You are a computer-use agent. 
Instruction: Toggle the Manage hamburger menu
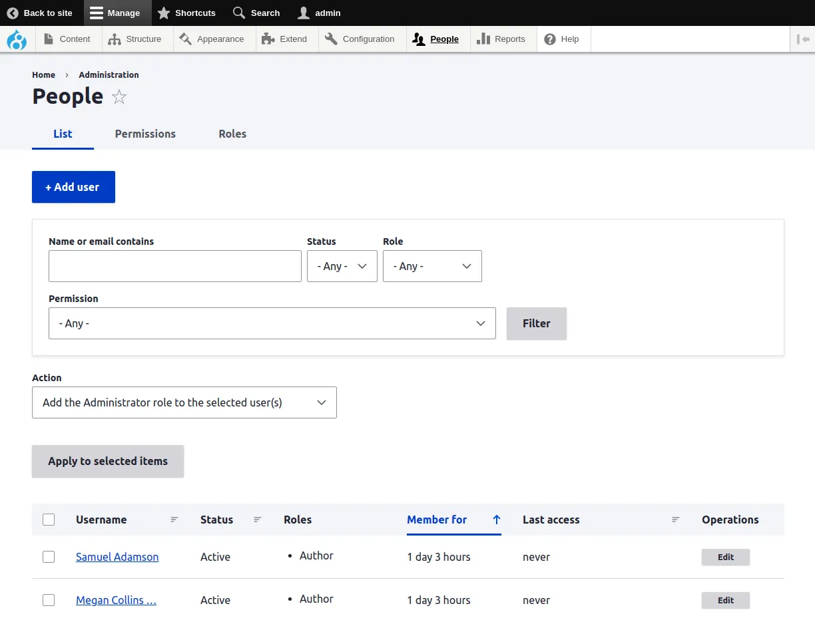[x=117, y=13]
